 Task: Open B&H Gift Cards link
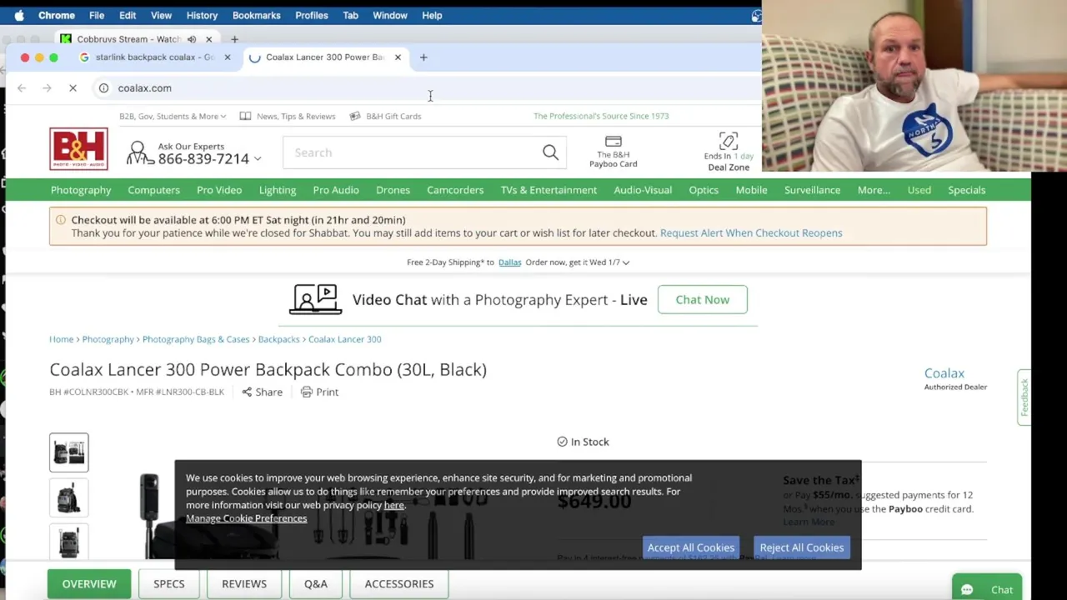pyautogui.click(x=385, y=116)
